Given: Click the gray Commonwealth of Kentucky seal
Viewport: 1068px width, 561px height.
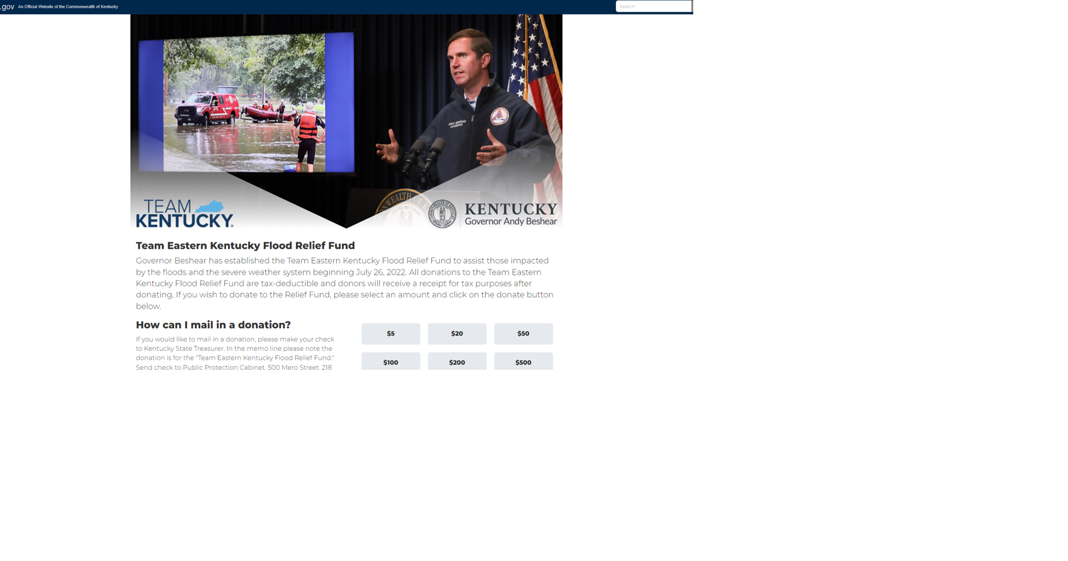Looking at the screenshot, I should [442, 214].
